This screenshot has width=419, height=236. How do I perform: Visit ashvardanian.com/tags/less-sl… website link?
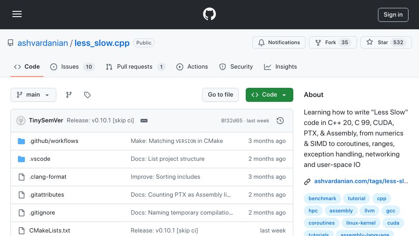361,181
